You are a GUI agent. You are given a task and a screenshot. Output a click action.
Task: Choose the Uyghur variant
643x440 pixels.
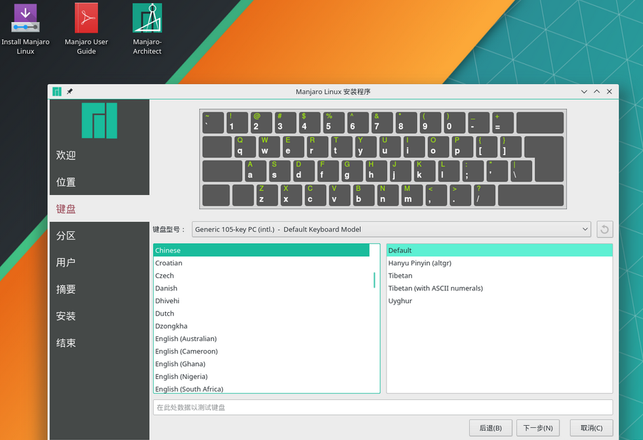[x=500, y=301]
